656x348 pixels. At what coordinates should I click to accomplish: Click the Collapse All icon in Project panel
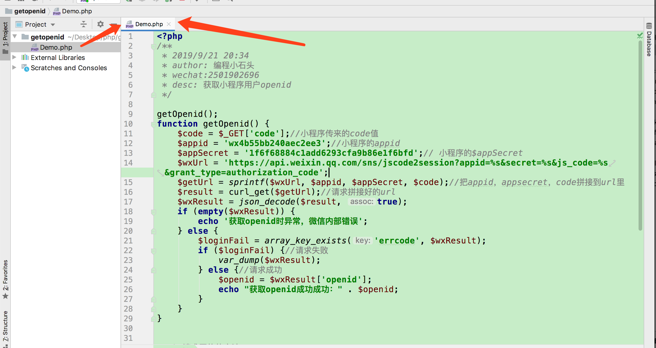pos(84,24)
